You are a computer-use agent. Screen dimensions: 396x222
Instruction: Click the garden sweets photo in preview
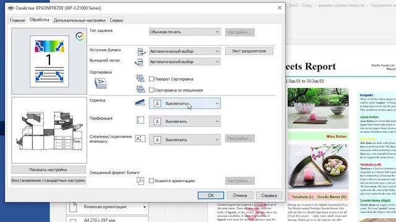[318, 108]
